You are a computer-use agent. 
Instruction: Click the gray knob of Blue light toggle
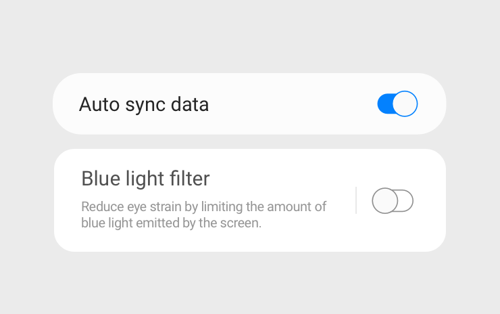[x=384, y=201]
